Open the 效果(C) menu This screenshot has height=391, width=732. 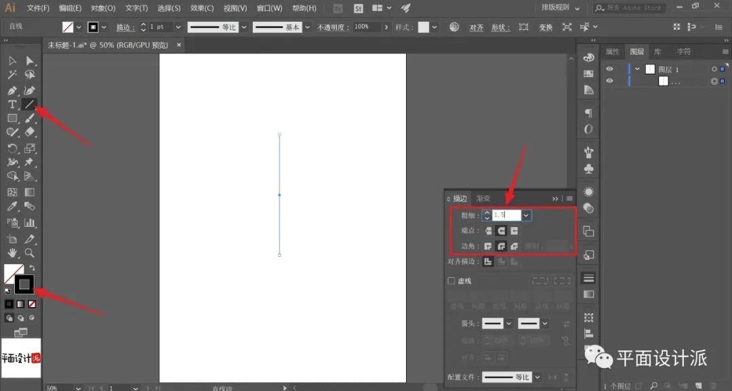click(x=202, y=8)
